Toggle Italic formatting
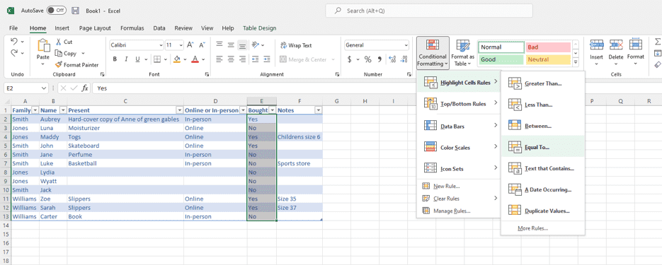The height and width of the screenshot is (265, 662). coord(126,59)
